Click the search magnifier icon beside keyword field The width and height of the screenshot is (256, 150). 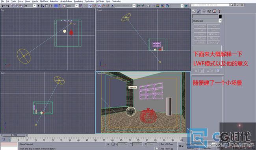(x=232, y=5)
